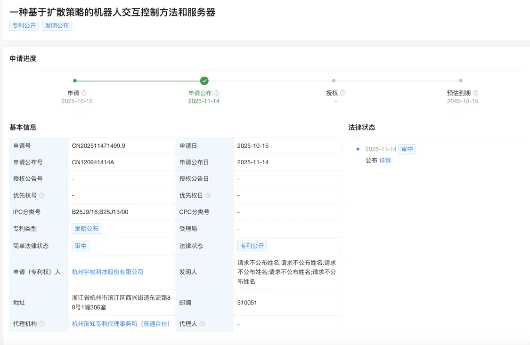530x345 pixels.
Task: Click help icon beside 优先权日
Action: [x=208, y=195]
